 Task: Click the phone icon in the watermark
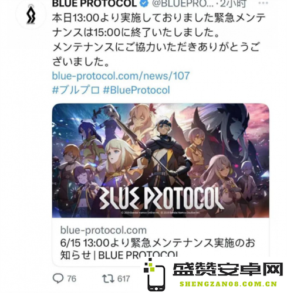[x=154, y=275]
